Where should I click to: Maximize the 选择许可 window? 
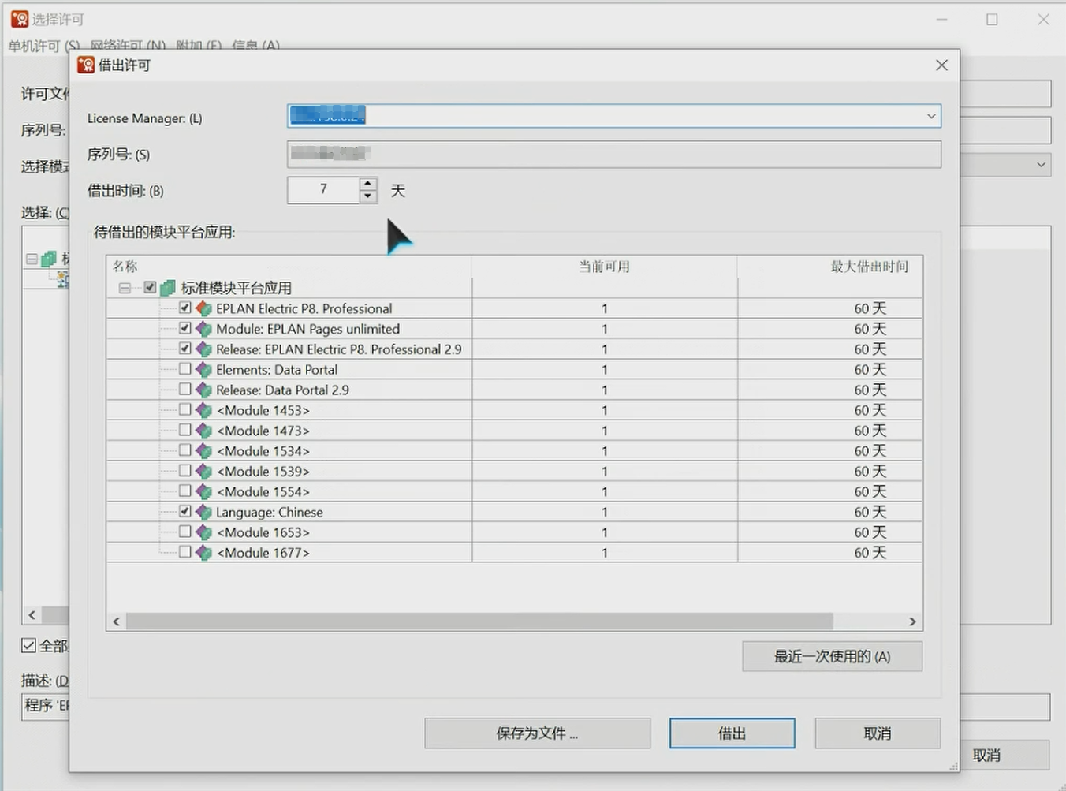(x=992, y=19)
